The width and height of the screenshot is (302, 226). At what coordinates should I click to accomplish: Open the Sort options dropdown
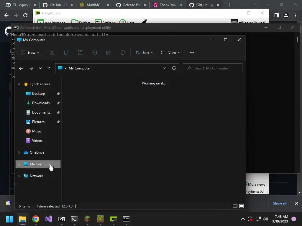coord(144,52)
